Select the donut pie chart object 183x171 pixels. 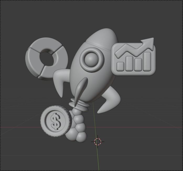click(46, 59)
